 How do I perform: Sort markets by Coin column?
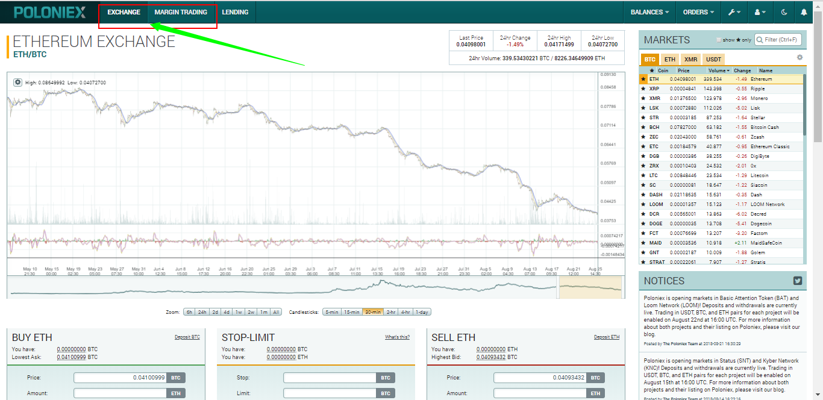pos(663,70)
